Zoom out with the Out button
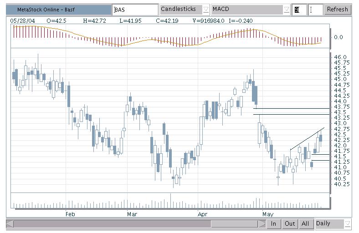Screen dimensions: 359x233 pyautogui.click(x=290, y=223)
